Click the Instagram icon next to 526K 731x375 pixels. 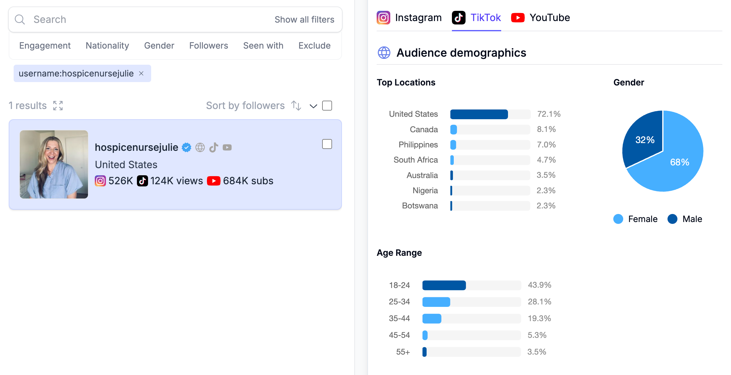[100, 181]
